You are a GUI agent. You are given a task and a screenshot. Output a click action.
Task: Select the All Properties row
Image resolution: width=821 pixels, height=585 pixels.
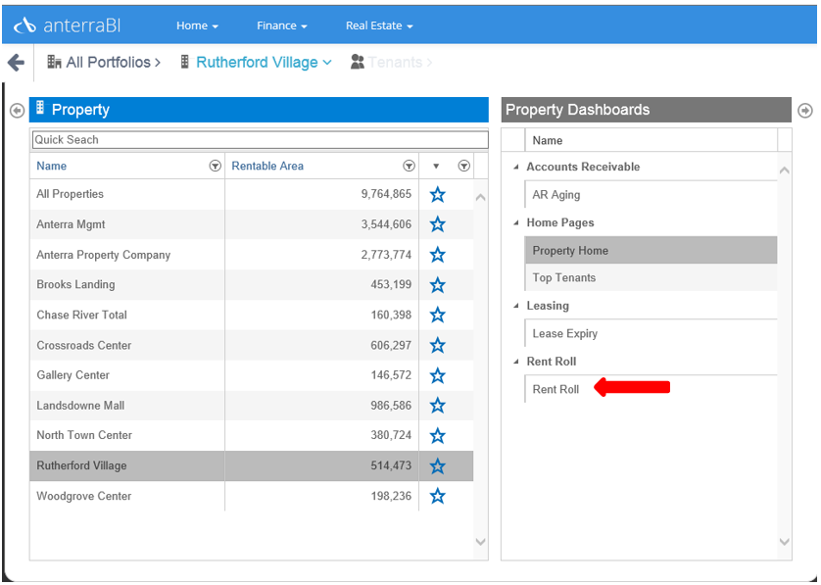point(252,194)
